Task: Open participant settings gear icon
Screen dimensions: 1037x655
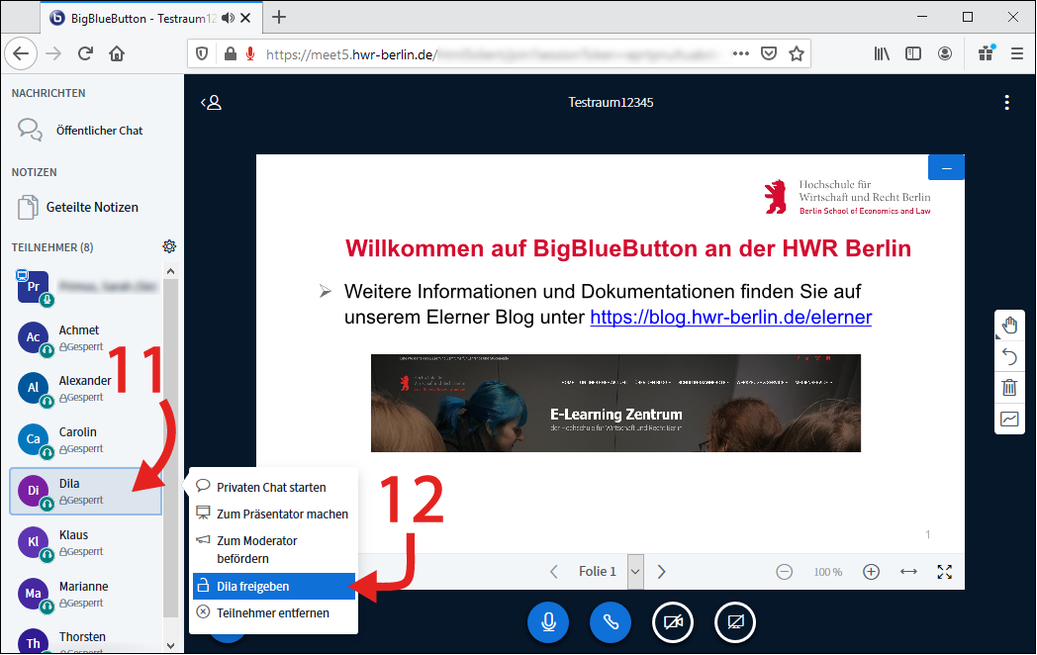Action: point(169,246)
